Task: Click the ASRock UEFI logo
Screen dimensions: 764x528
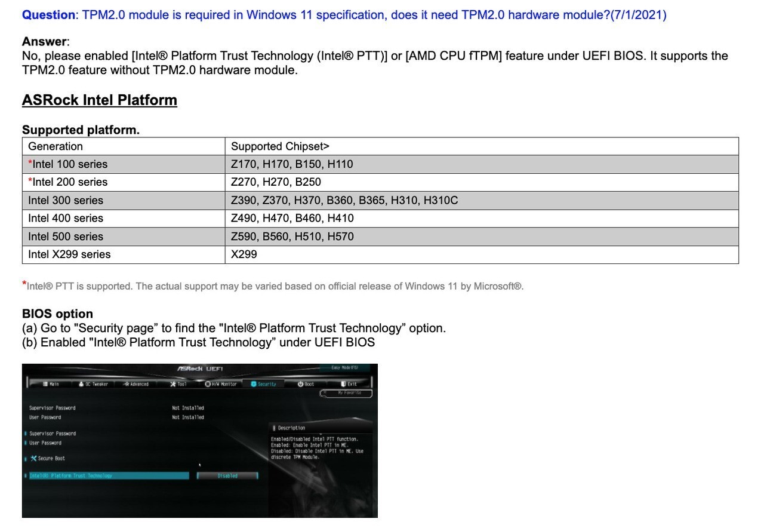Action: pyautogui.click(x=200, y=369)
